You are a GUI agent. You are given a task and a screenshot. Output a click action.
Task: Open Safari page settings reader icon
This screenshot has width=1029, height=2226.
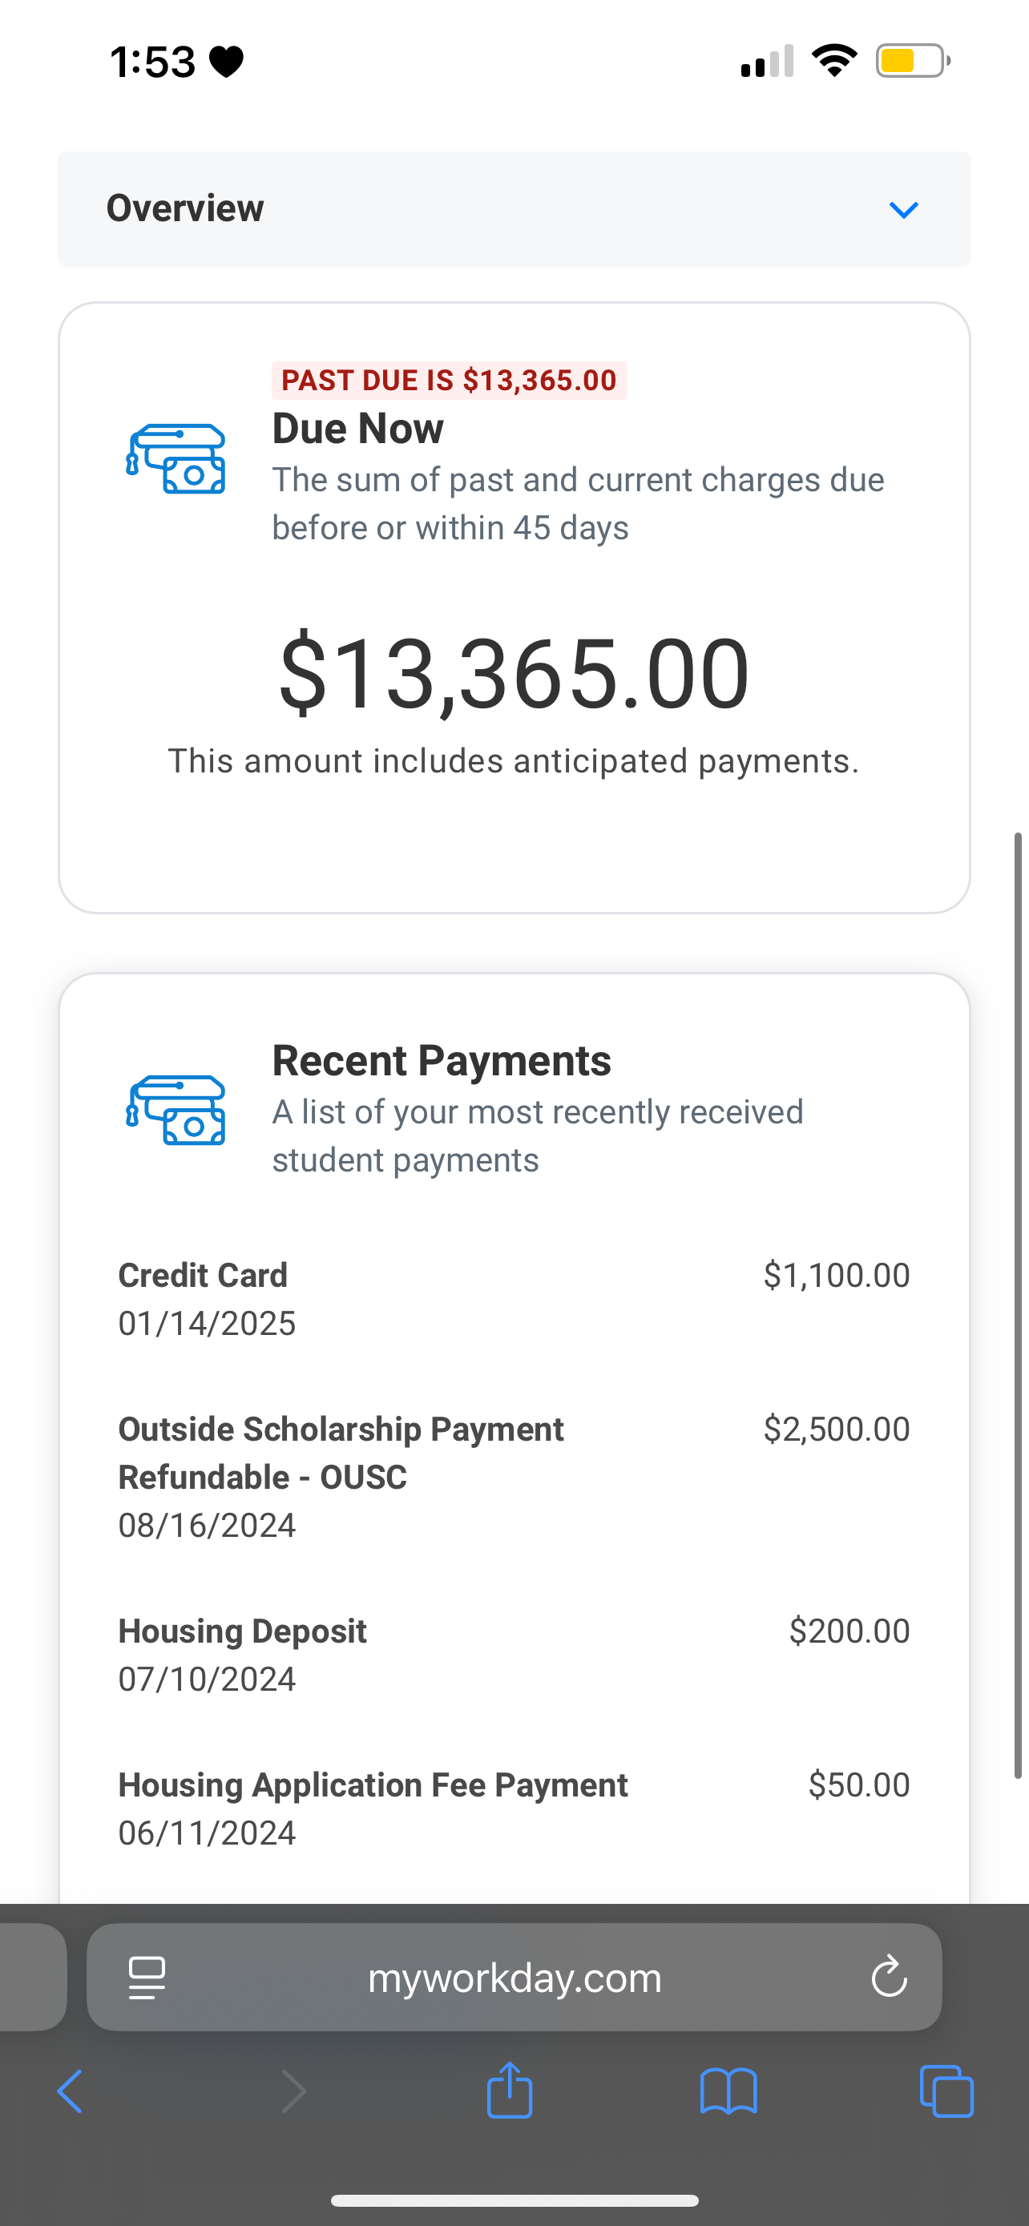tap(147, 1977)
